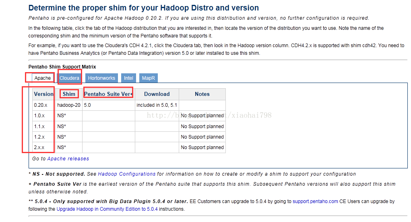Select the 0.20.x version cell

click(x=44, y=105)
